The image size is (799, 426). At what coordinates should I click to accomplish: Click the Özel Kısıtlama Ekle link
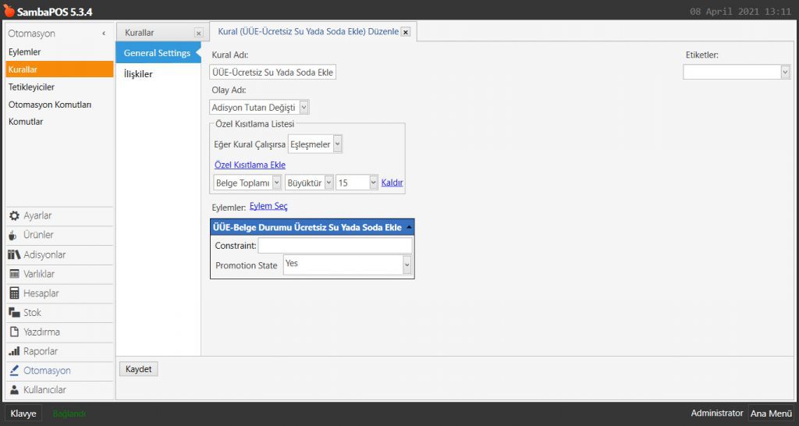point(250,165)
